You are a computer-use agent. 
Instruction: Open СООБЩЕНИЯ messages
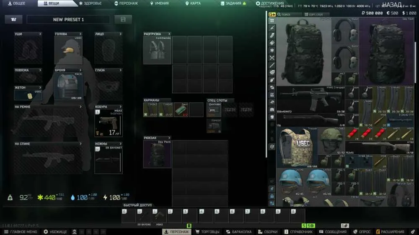pos(333,232)
